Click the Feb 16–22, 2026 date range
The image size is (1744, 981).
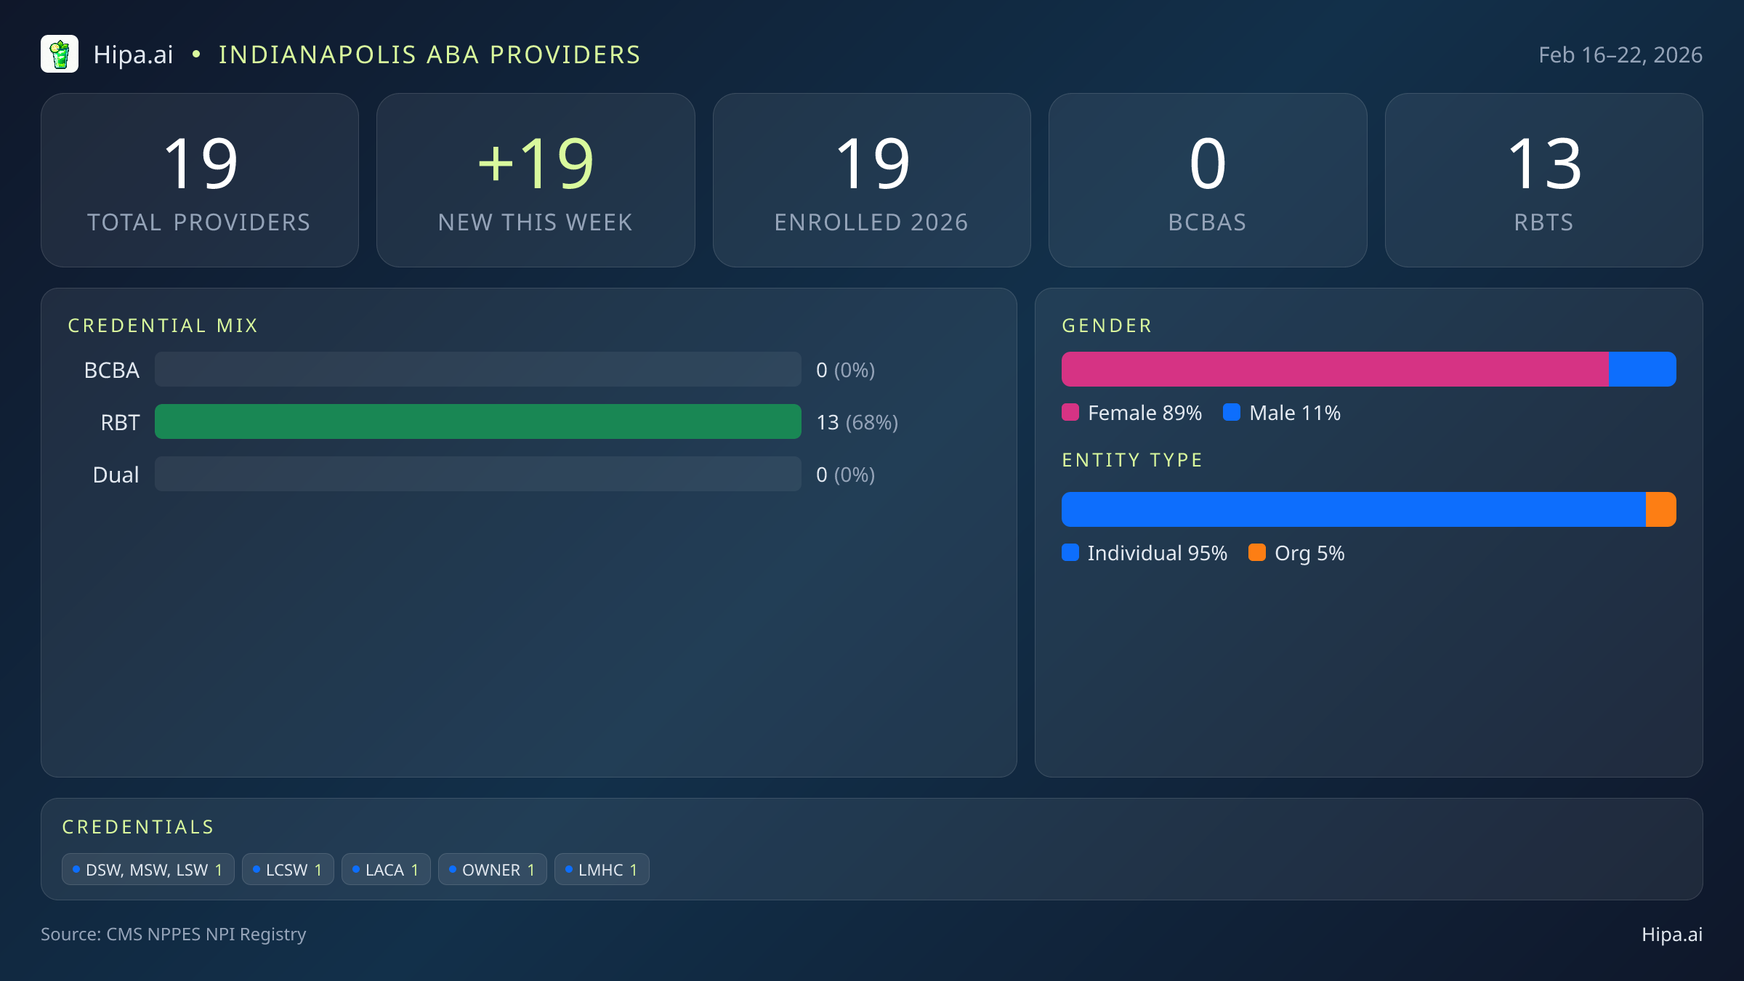pos(1620,54)
